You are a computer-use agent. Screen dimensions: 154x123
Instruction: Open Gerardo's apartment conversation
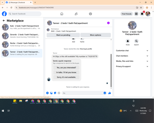tap(22, 36)
